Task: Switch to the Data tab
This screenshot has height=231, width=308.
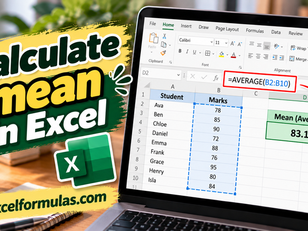Action: point(276,32)
